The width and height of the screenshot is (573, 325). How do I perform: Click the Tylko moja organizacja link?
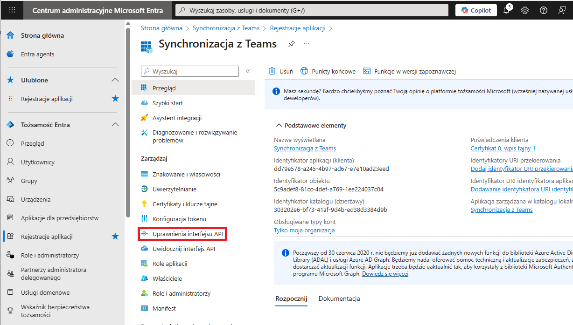tap(304, 230)
